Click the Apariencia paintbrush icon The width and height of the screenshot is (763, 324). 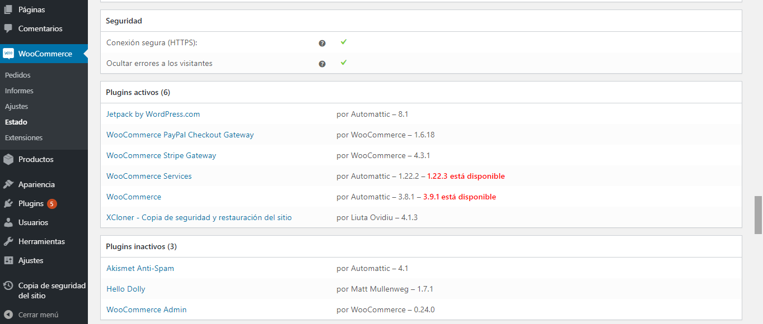pyautogui.click(x=8, y=184)
